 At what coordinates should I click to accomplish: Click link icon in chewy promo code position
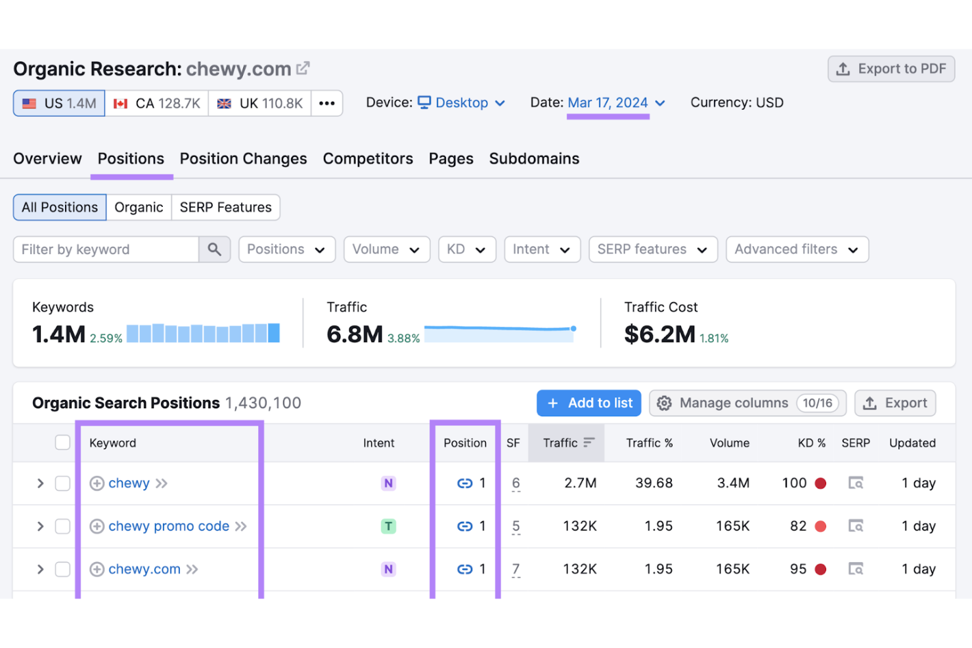pyautogui.click(x=465, y=527)
